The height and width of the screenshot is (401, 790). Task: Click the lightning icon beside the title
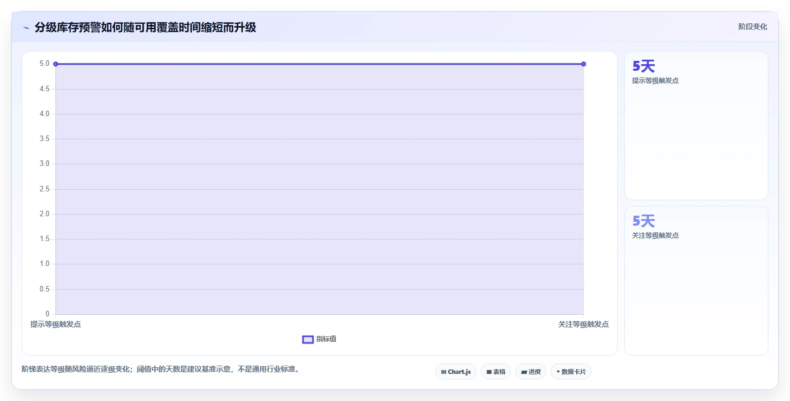(x=26, y=28)
